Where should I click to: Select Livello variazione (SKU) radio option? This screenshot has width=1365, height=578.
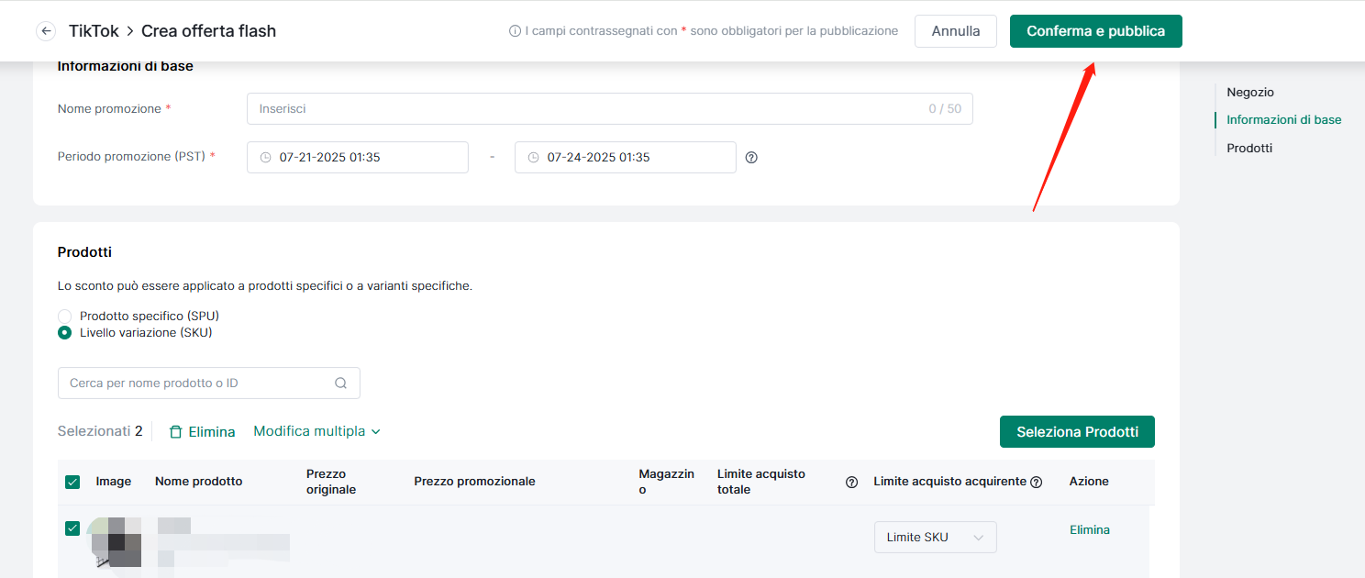pyautogui.click(x=65, y=333)
